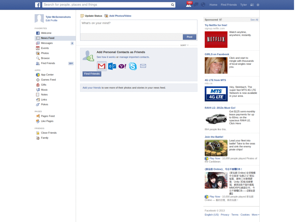Choose the other email envelope icon
This screenshot has width=297, height=222.
click(143, 66)
